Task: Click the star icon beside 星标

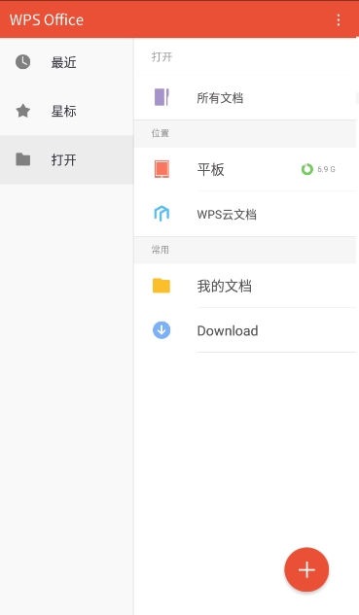Action: 22,111
